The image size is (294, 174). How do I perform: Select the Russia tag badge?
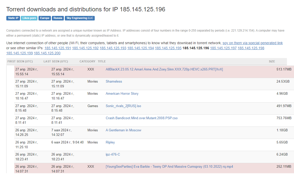tap(58, 18)
